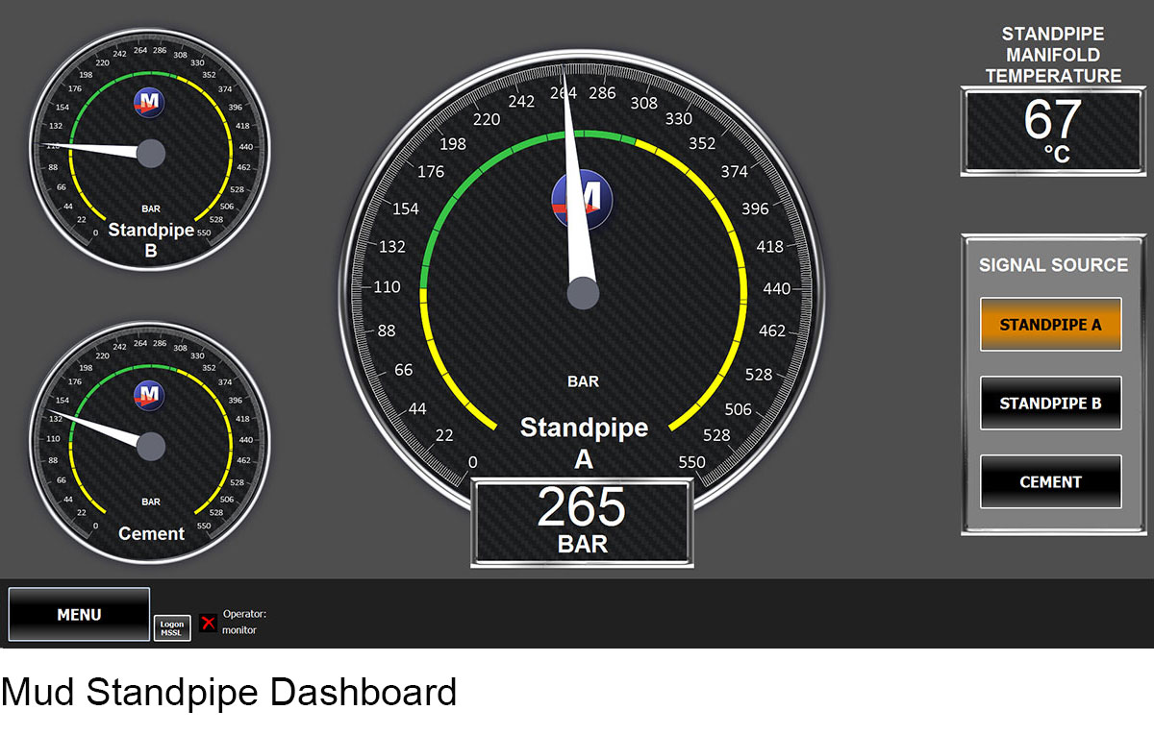Switch signal source to STANDPIPE B
Image resolution: width=1154 pixels, height=735 pixels.
click(1050, 403)
